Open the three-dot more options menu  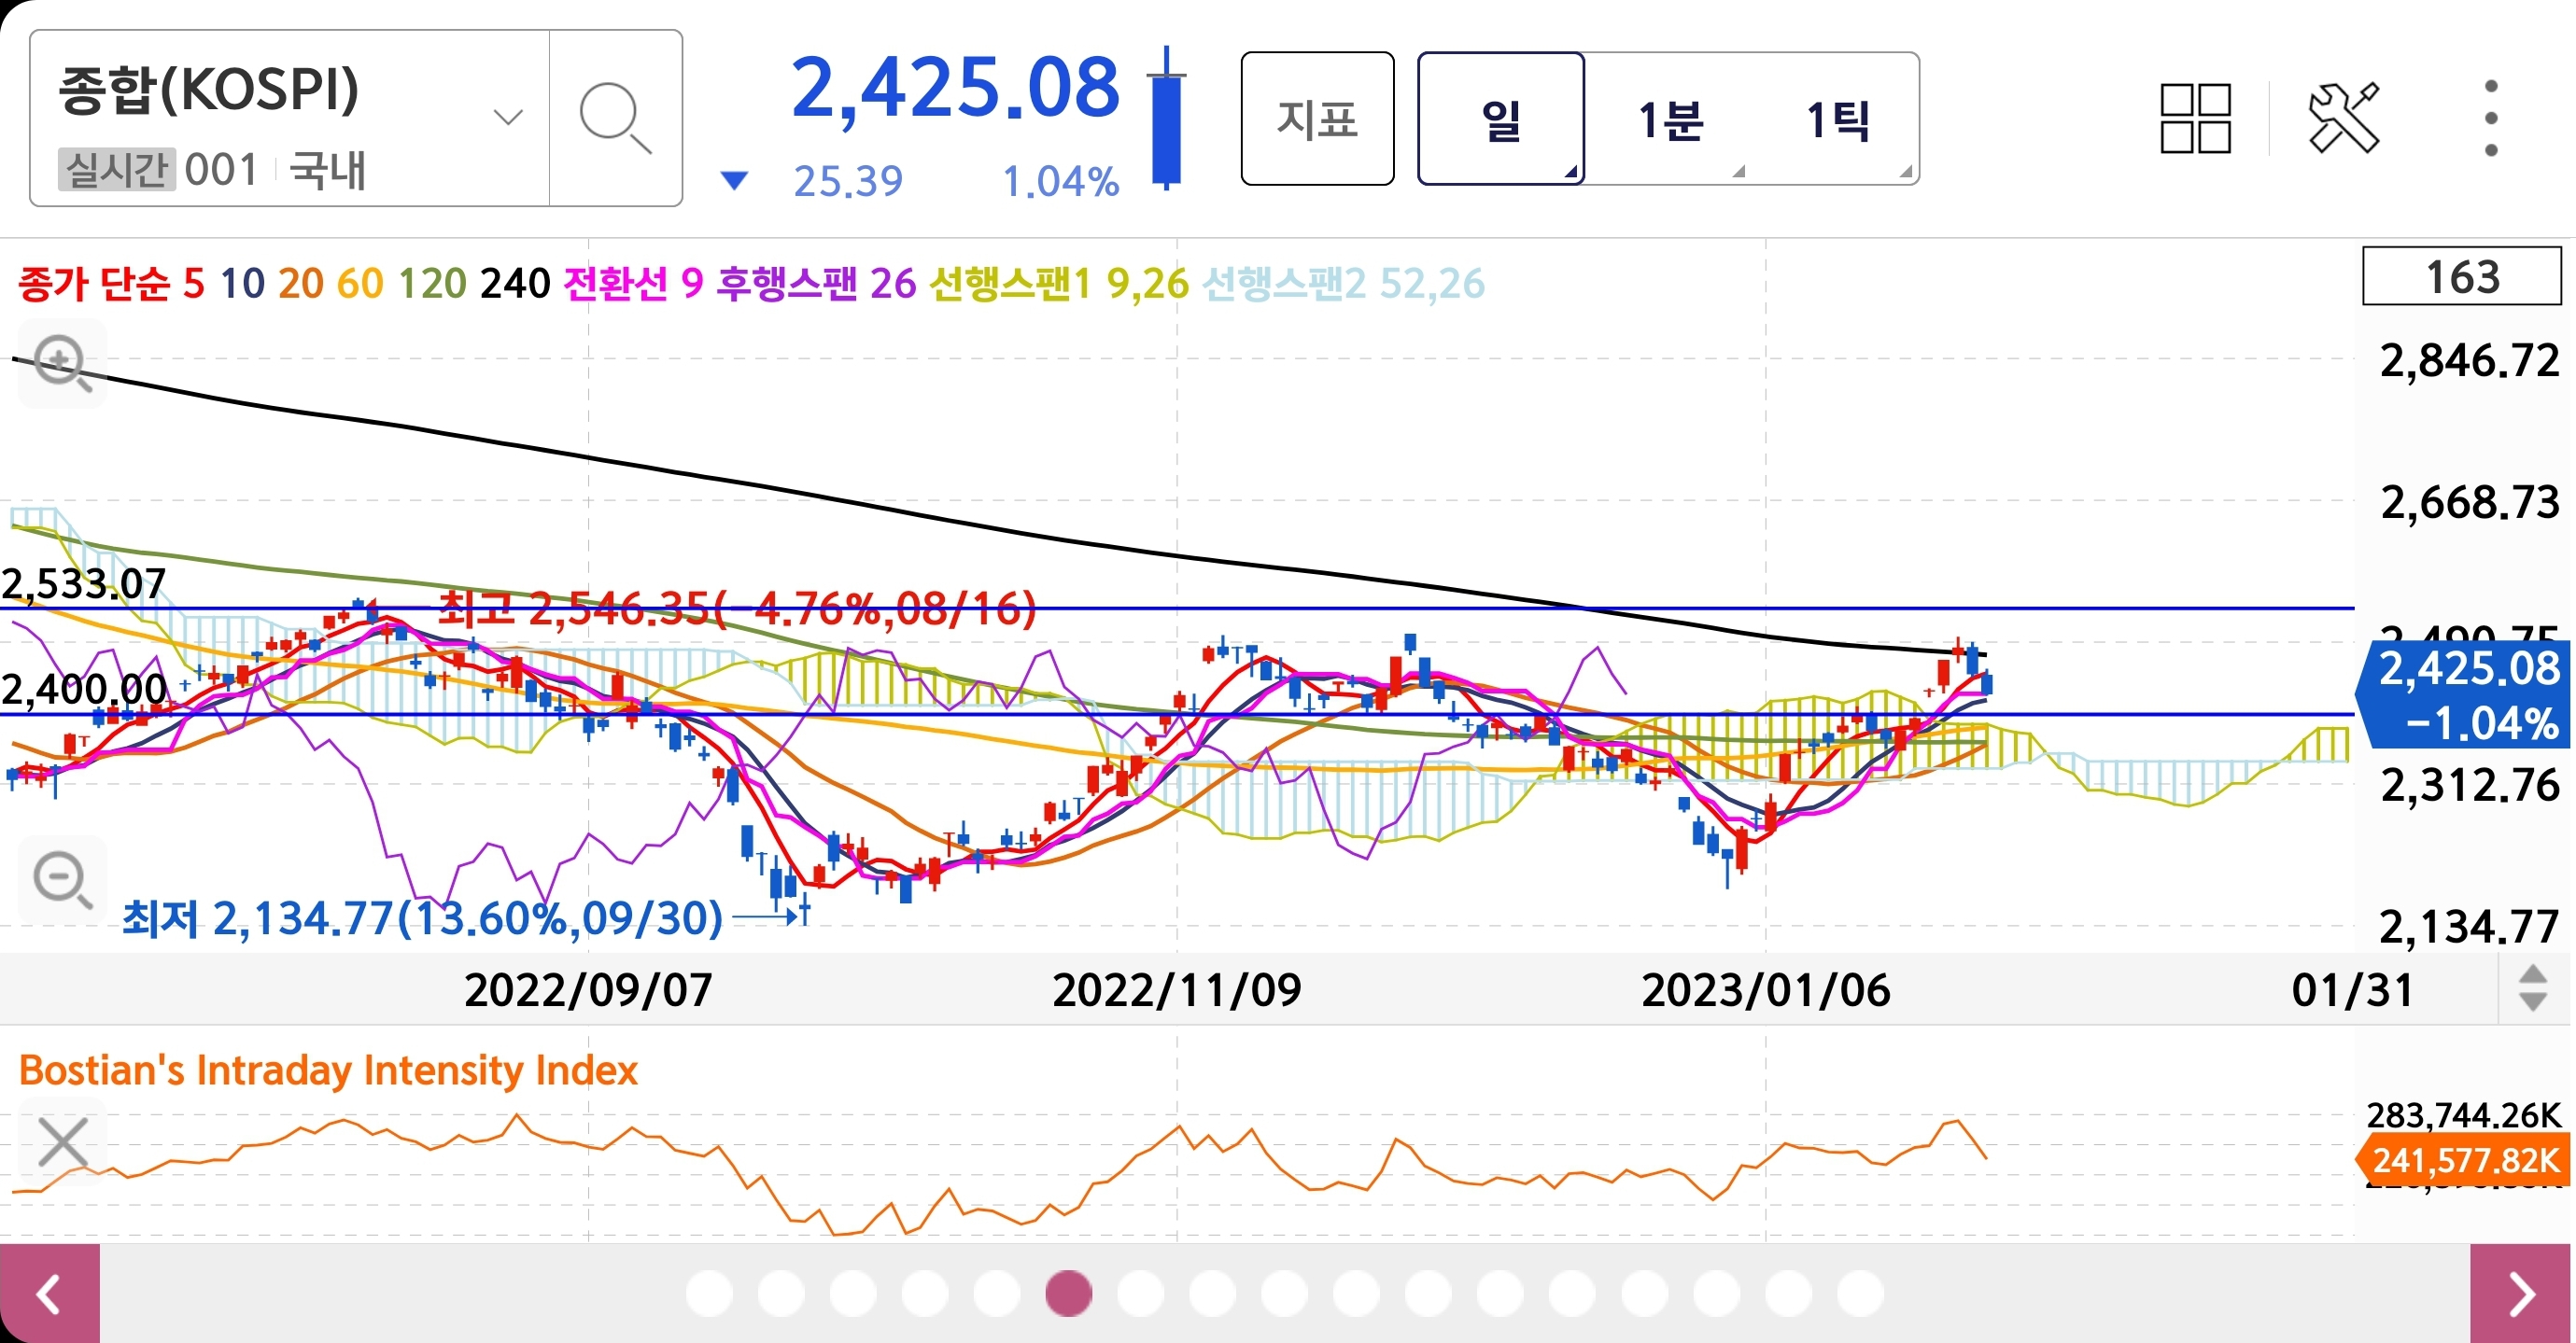pos(2490,119)
